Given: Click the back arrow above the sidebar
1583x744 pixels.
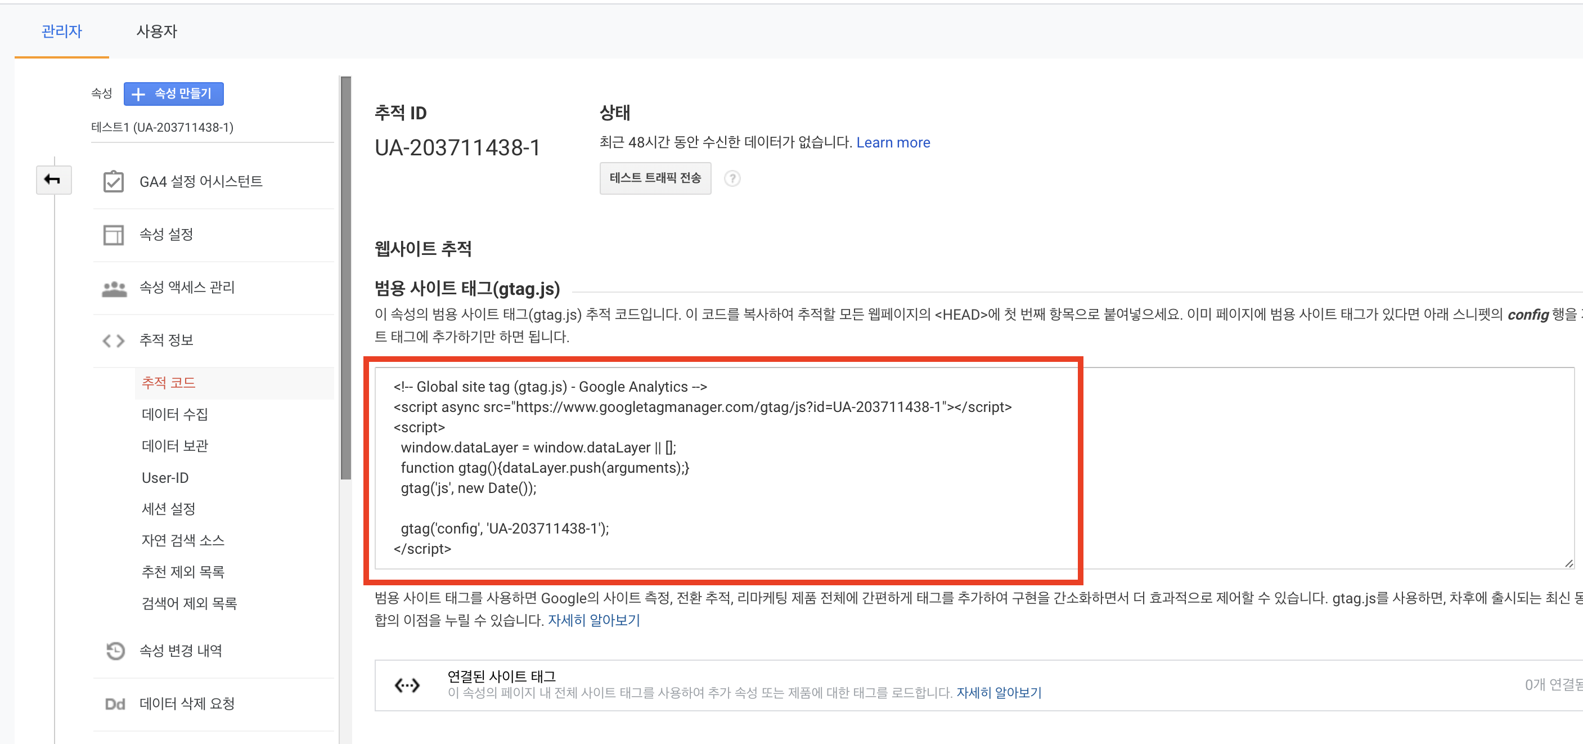Looking at the screenshot, I should [53, 180].
